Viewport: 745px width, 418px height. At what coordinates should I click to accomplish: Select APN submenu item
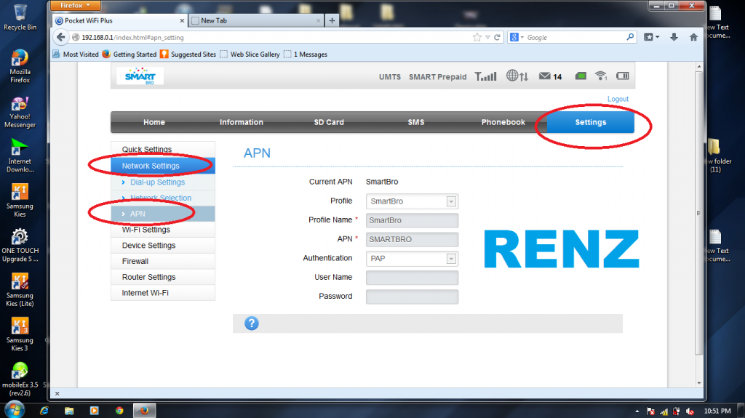[x=163, y=214]
